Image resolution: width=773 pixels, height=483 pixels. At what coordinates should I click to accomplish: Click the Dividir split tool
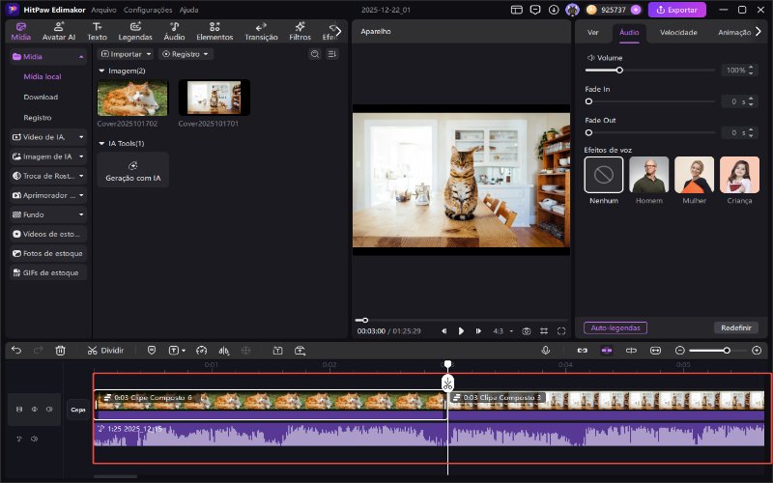[x=105, y=350]
